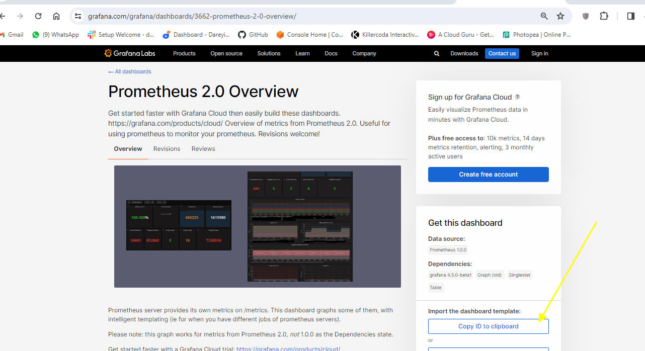This screenshot has width=645, height=351.
Task: Open the Solutions navigation menu
Action: [269, 53]
